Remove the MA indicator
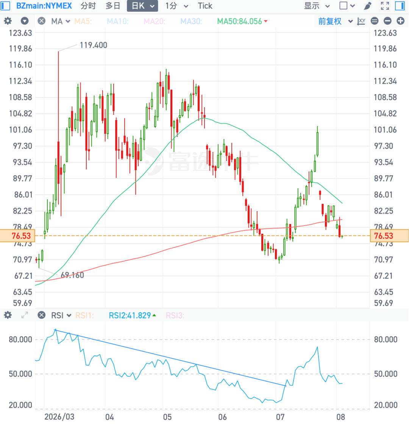Viewport: 409px width, 424px height. pyautogui.click(x=41, y=21)
